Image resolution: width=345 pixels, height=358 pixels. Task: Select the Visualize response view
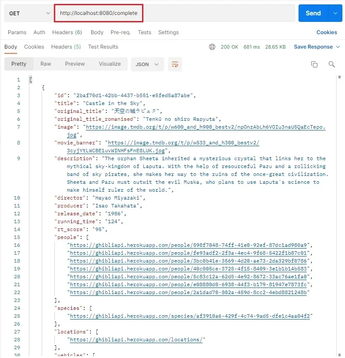point(110,64)
